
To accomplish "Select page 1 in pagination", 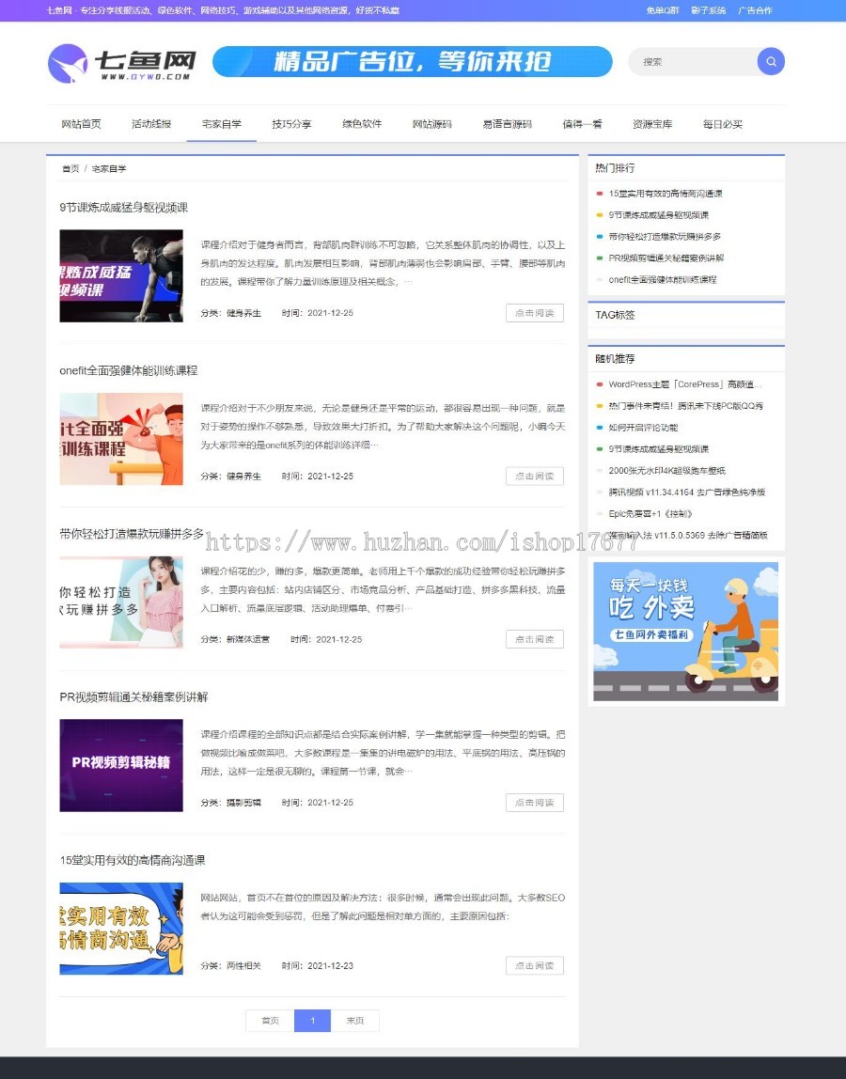I will click(312, 1021).
